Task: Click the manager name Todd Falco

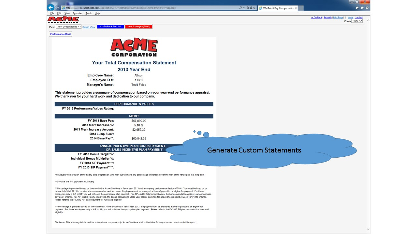Action: pos(139,84)
